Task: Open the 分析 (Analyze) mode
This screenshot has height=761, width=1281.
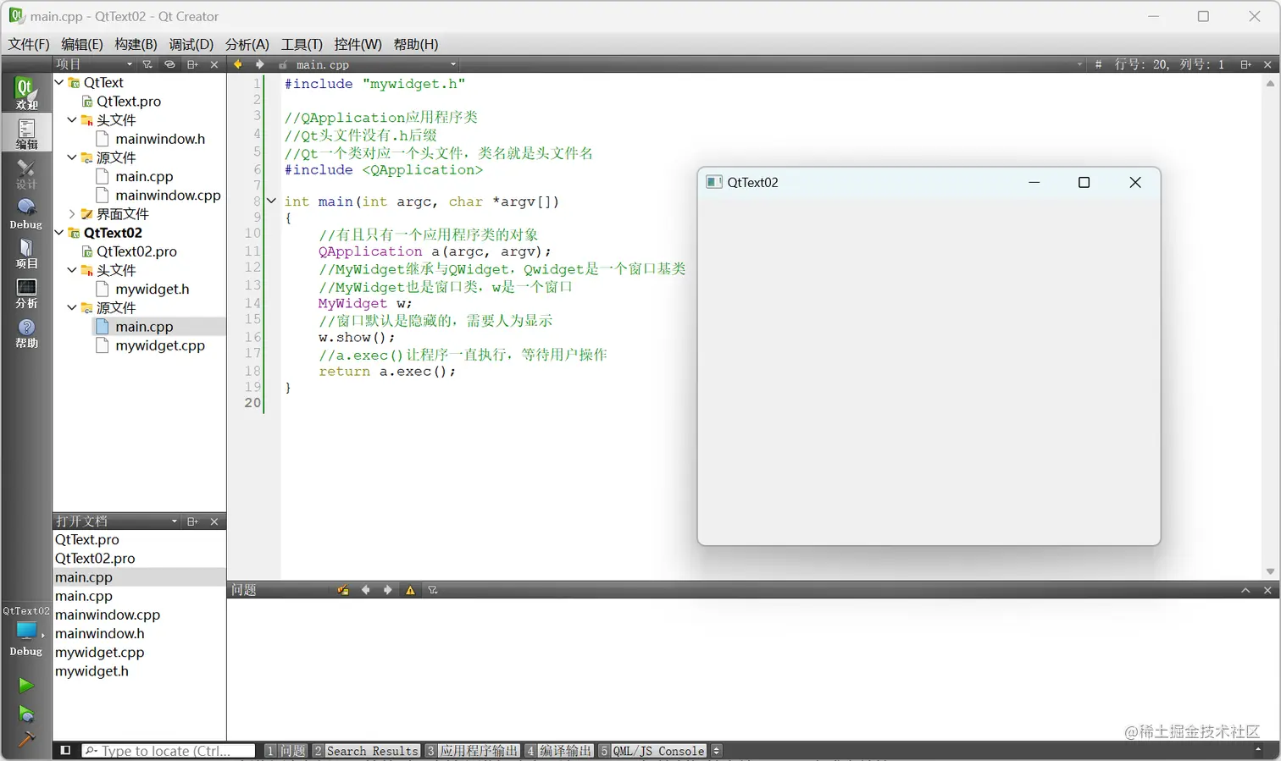Action: (x=26, y=293)
